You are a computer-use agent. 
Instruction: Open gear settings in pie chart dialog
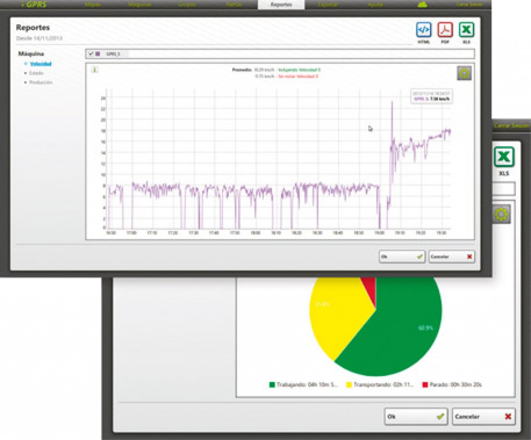click(x=501, y=214)
